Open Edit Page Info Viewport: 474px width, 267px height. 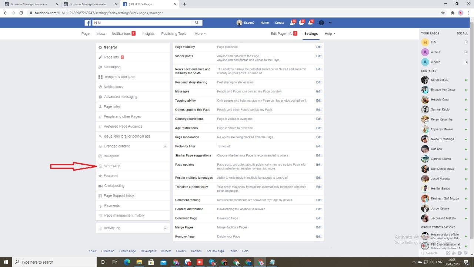coord(284,34)
